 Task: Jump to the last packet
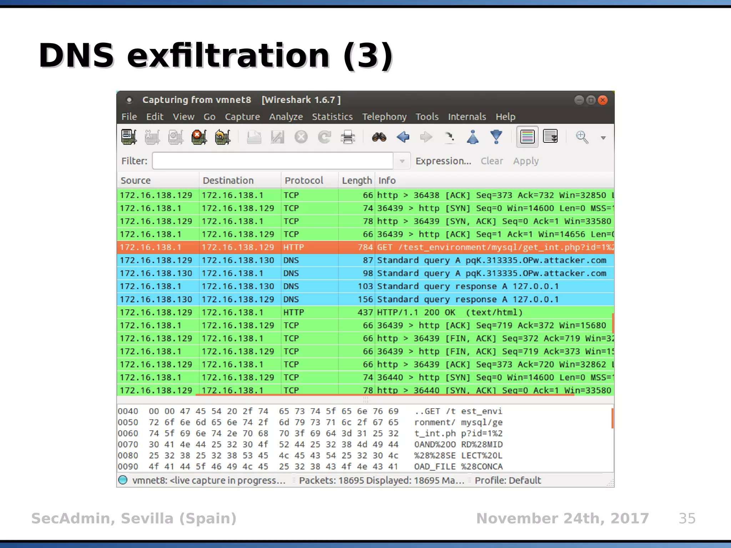496,137
